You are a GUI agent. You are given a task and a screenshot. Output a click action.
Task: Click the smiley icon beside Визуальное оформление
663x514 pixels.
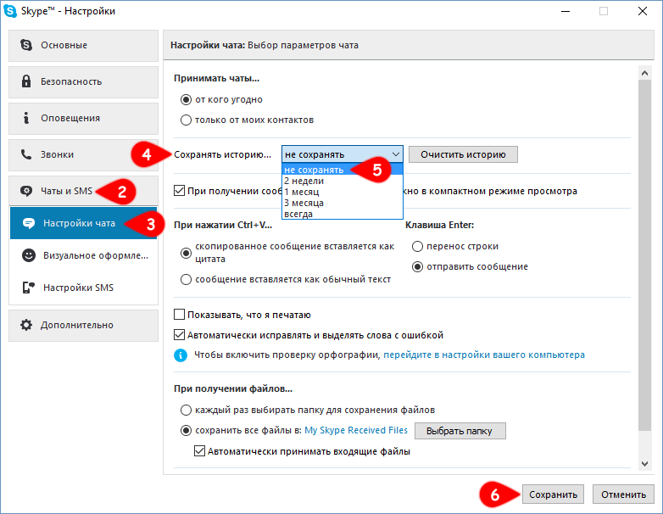point(29,255)
